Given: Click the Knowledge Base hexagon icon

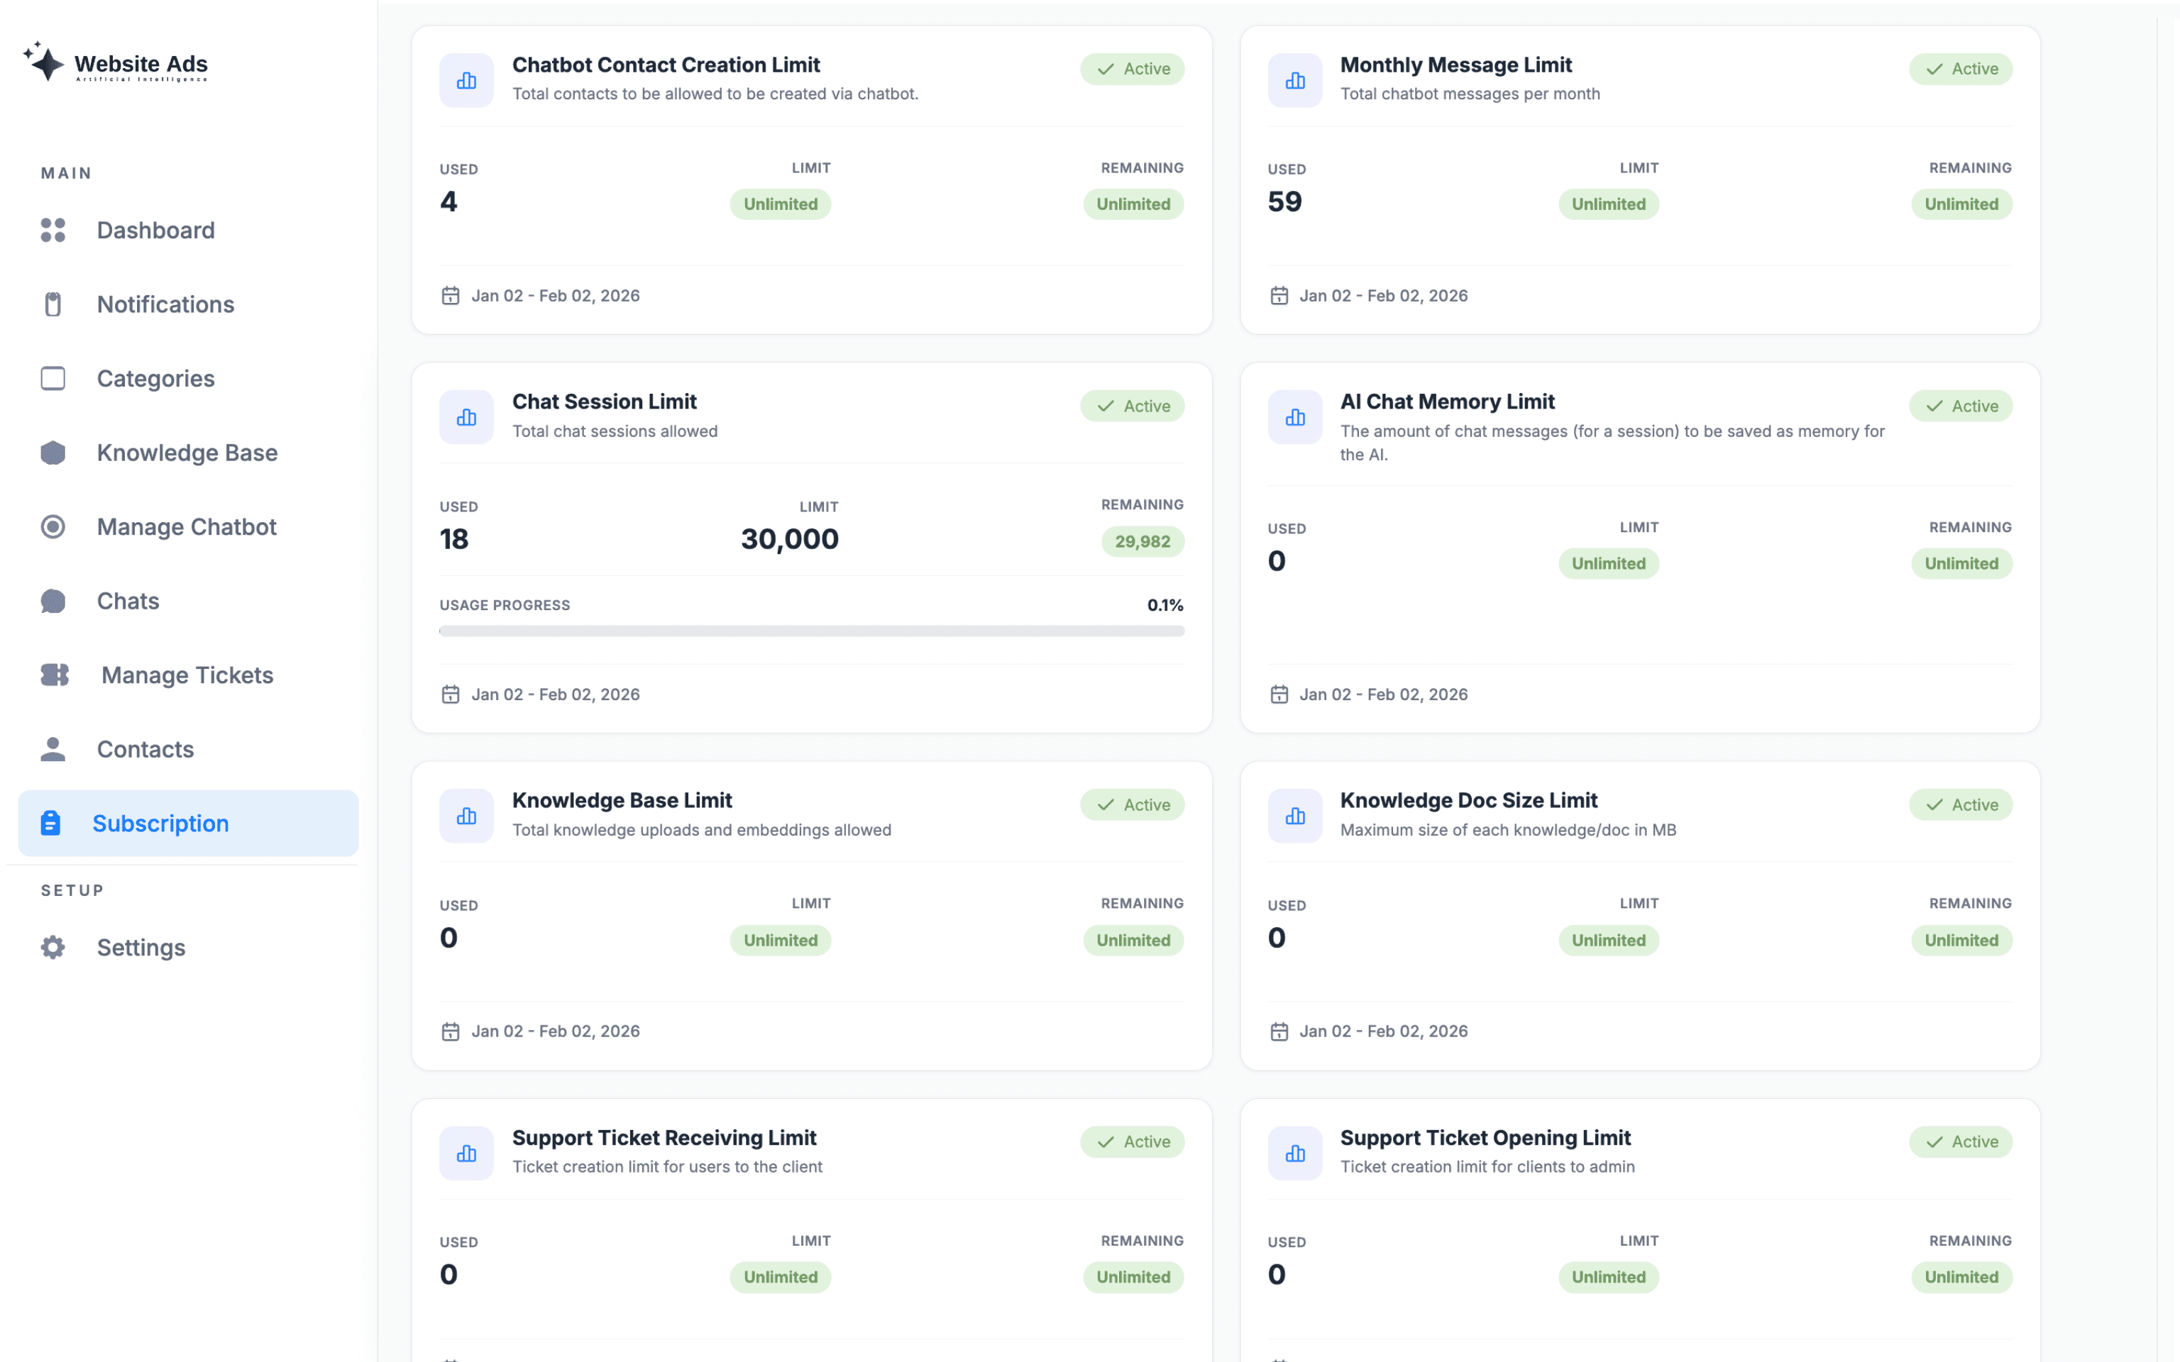Looking at the screenshot, I should pos(53,452).
